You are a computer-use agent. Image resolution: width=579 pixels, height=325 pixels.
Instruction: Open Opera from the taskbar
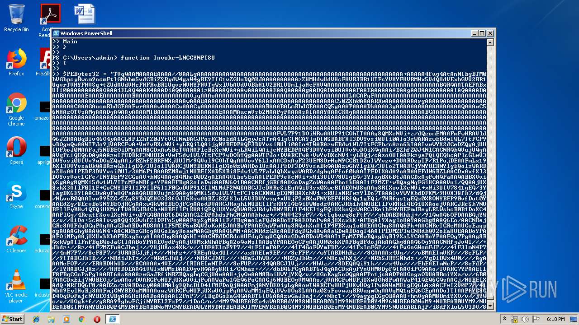97,319
